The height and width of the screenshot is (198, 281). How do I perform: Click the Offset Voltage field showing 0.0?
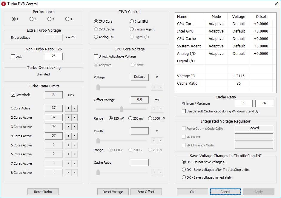[x=139, y=100]
